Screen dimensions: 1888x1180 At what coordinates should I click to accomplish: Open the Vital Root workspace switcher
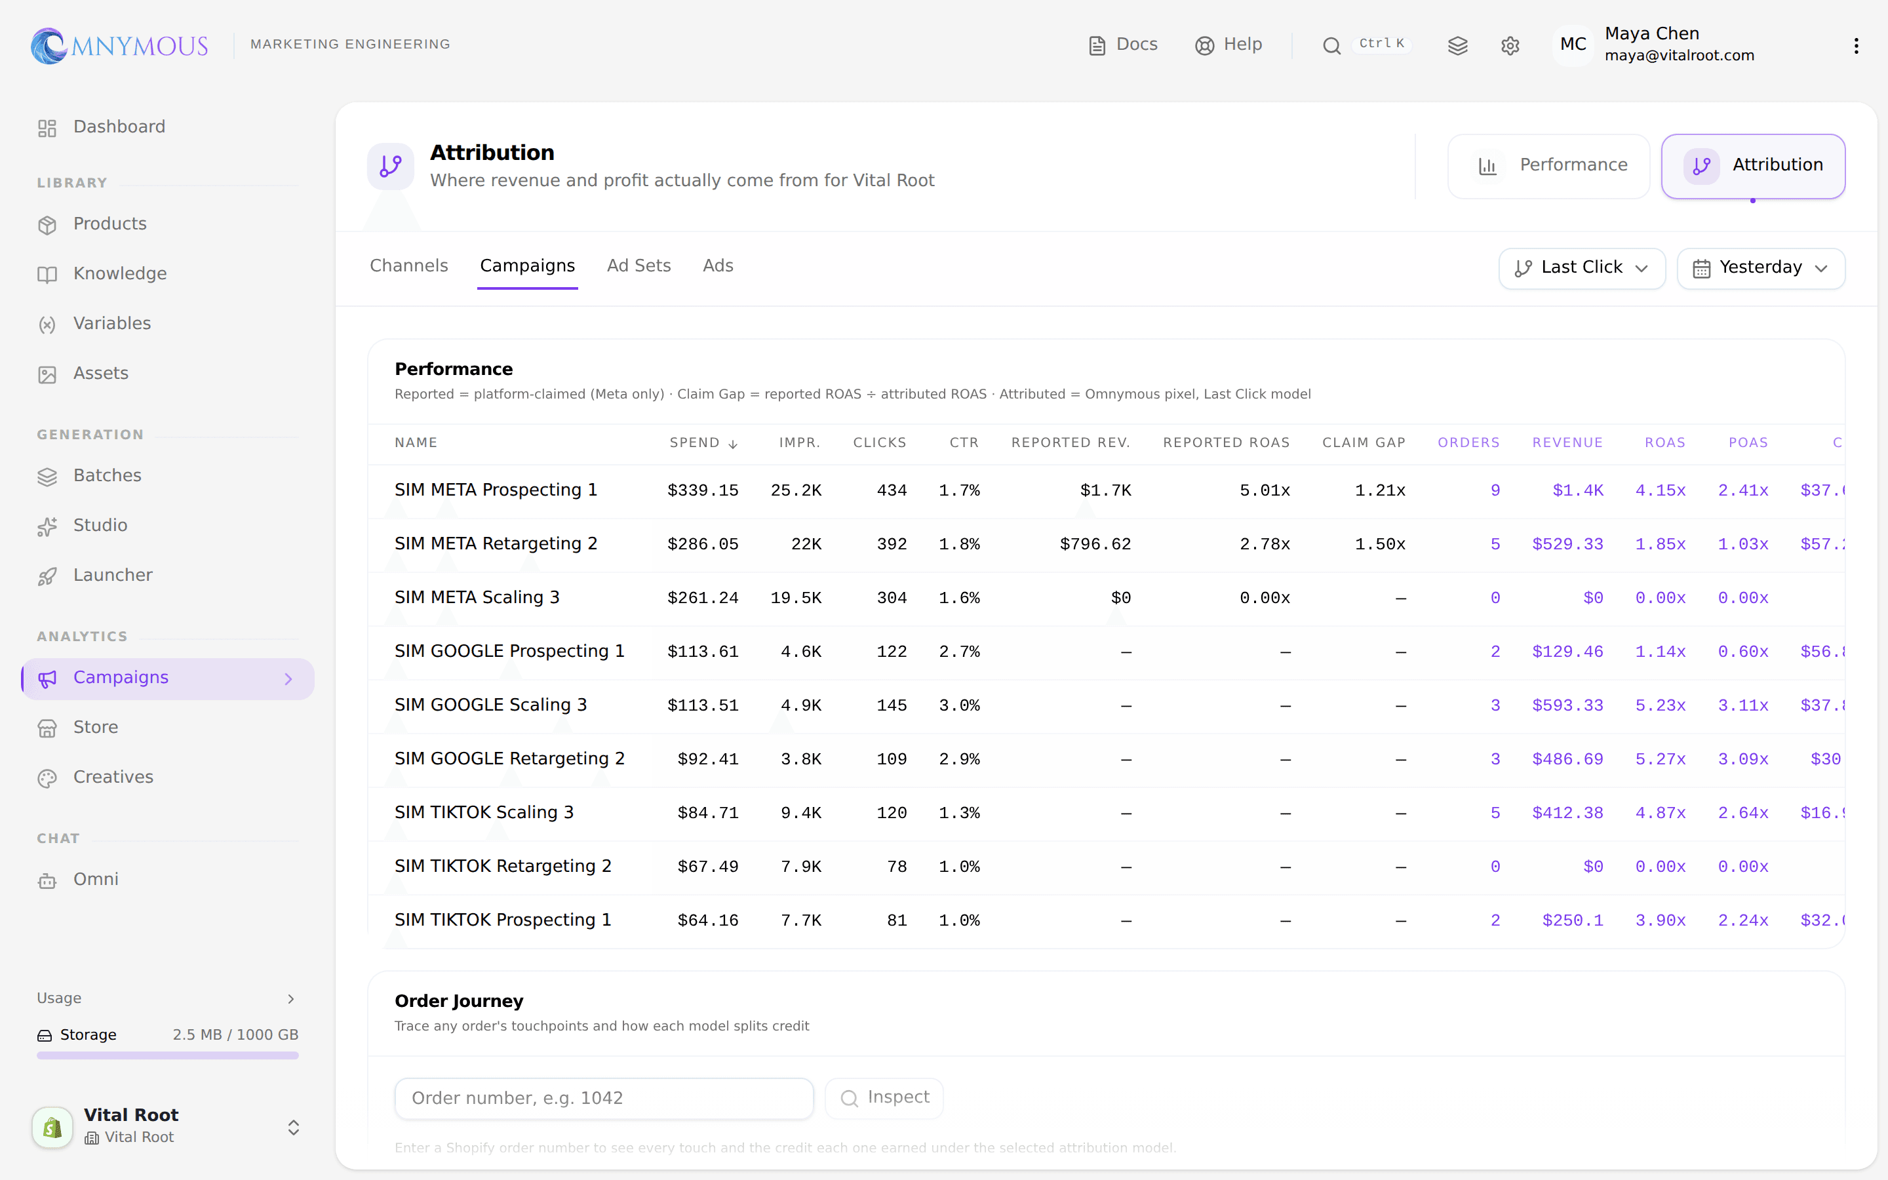[167, 1126]
